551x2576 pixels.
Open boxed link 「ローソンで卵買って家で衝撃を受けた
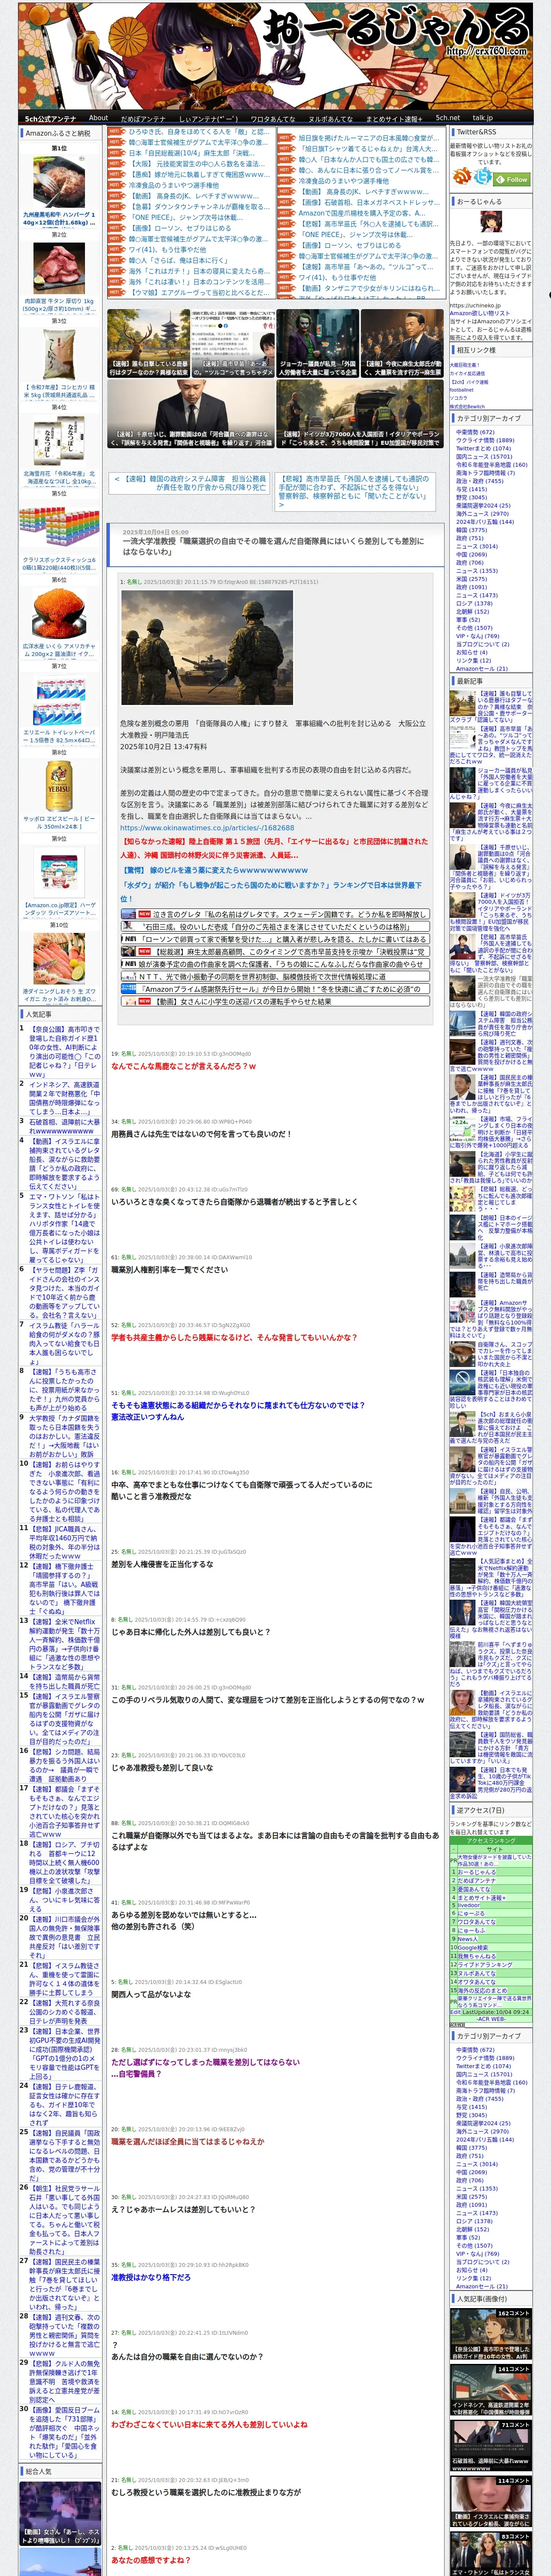[x=274, y=939]
